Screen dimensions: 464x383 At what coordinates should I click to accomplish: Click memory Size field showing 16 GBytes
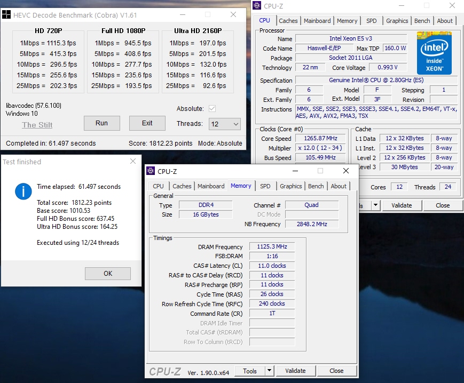[206, 214]
